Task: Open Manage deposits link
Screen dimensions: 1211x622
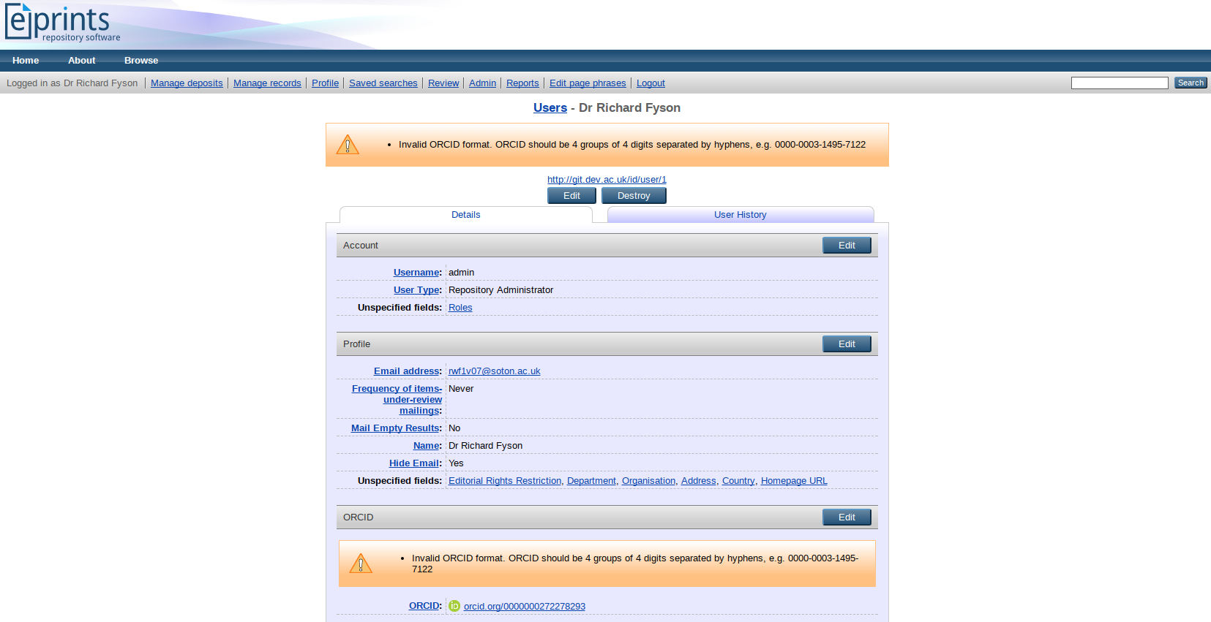Action: (187, 83)
